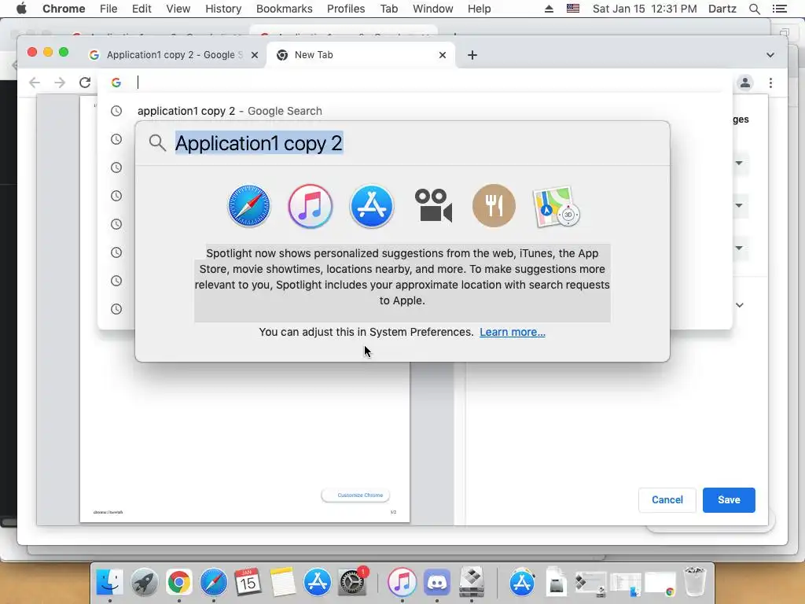
Task: Open the Profiles menu
Action: 346,9
